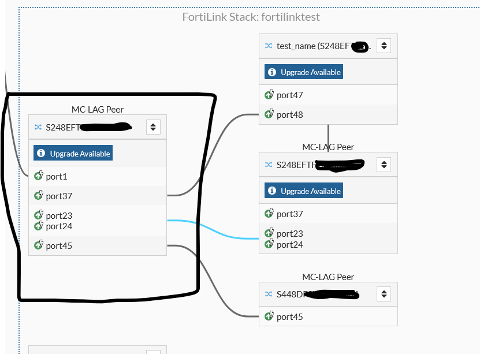Screen dimensions: 480x354
Task: Open middle-right S248EFT switch options dropdown
Action: pos(384,165)
